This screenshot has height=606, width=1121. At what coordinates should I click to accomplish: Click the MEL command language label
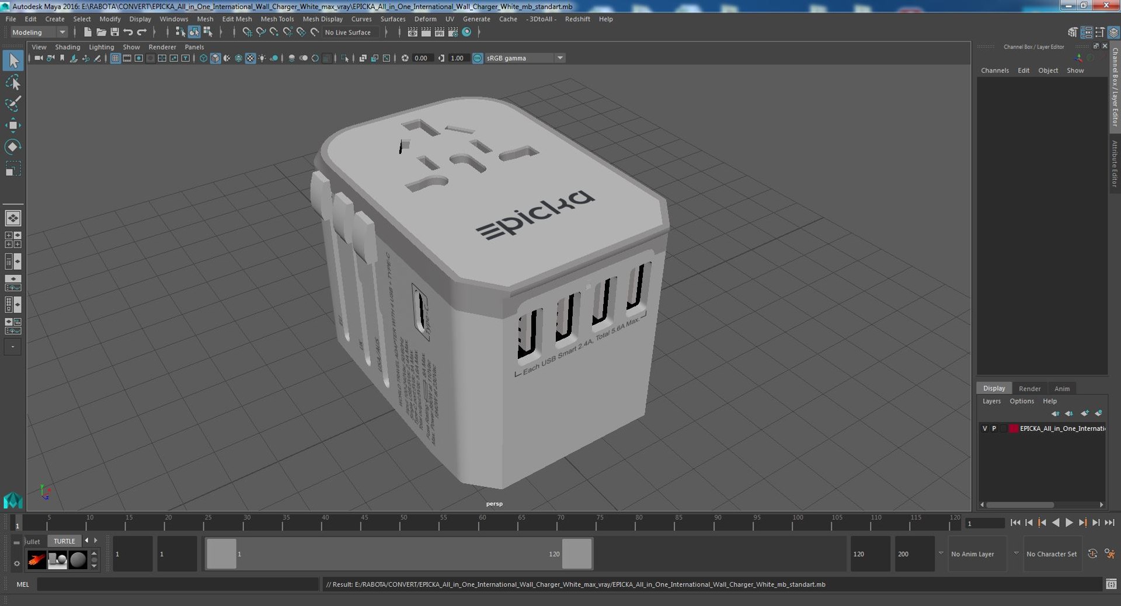[x=22, y=584]
